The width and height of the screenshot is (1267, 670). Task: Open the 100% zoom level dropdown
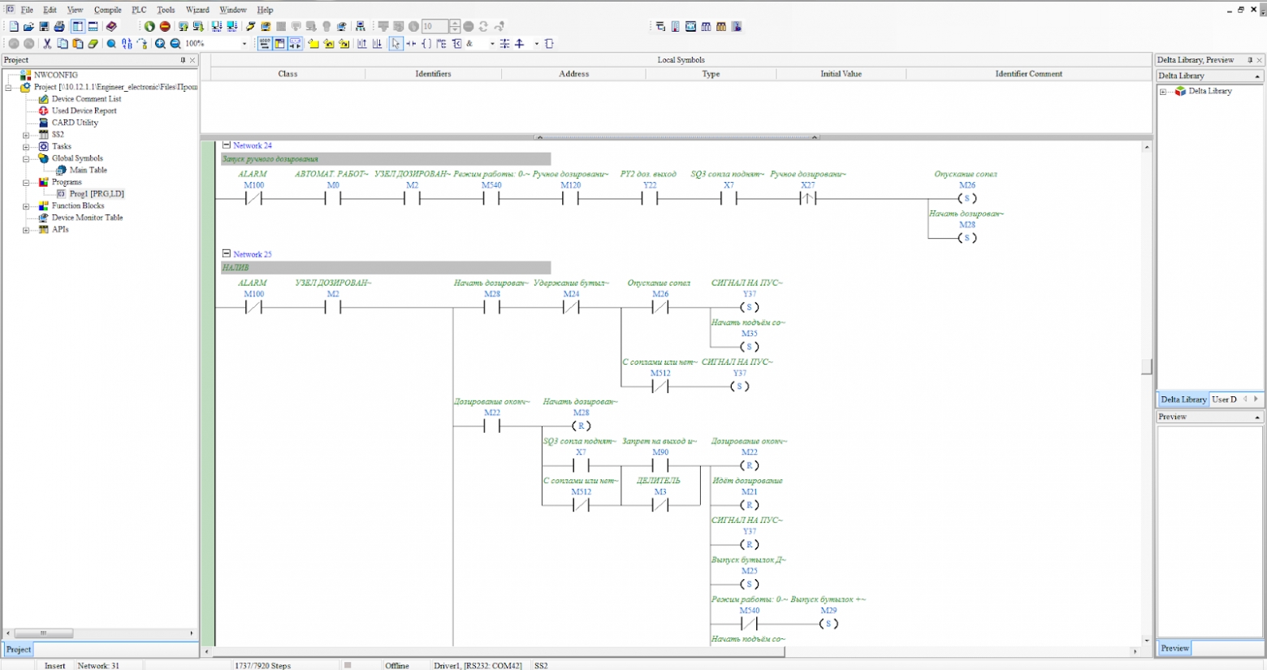point(244,44)
